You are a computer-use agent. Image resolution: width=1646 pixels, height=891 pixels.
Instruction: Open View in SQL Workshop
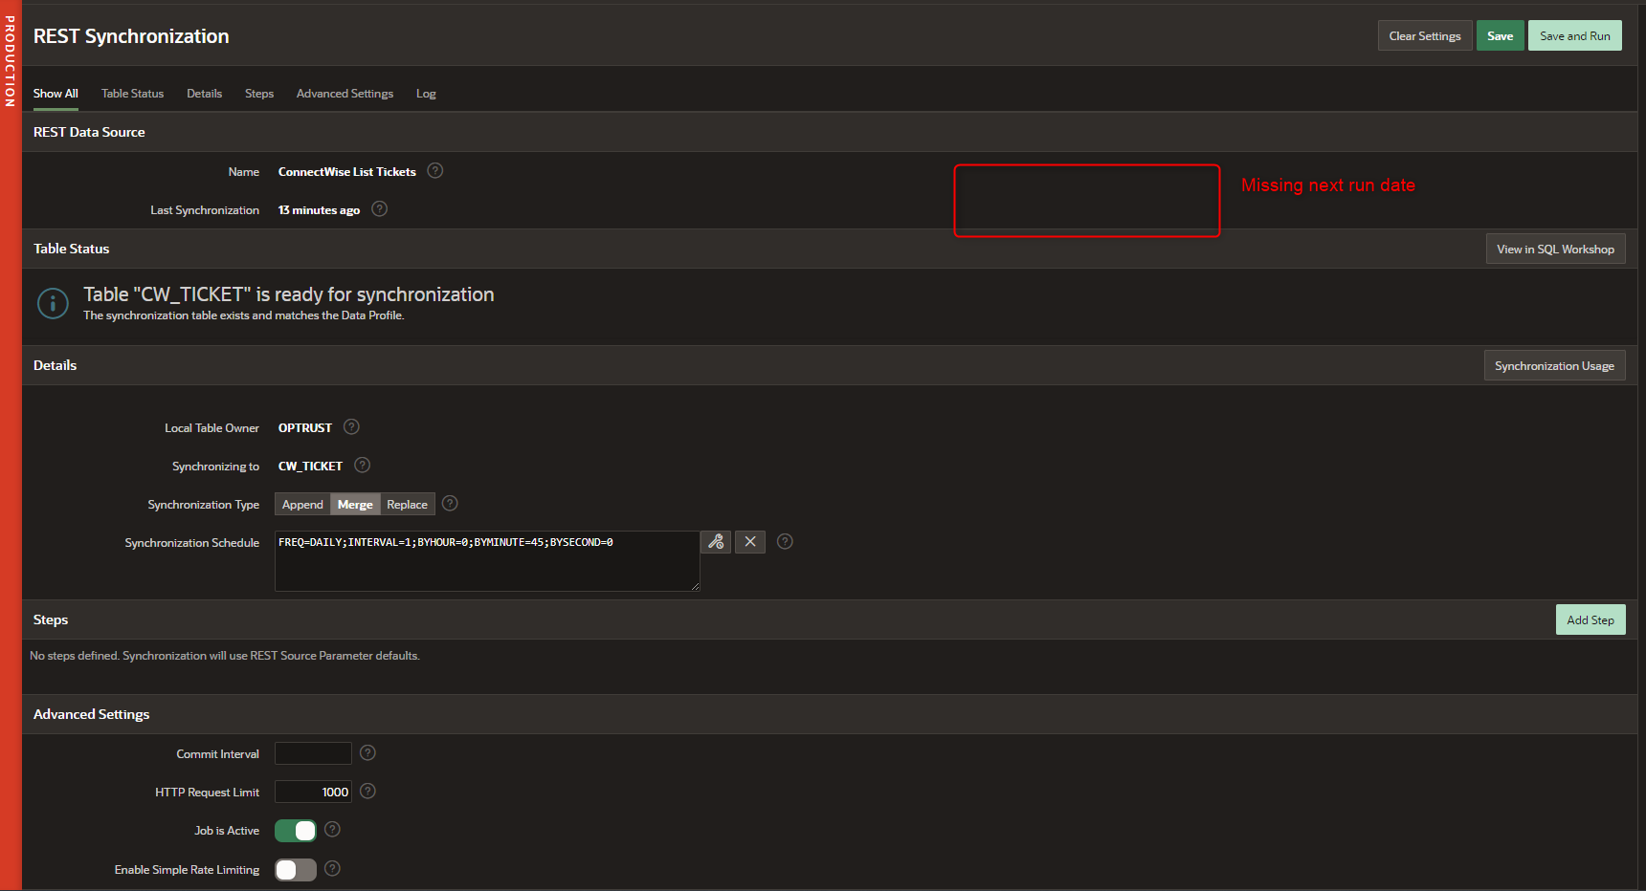coord(1555,249)
